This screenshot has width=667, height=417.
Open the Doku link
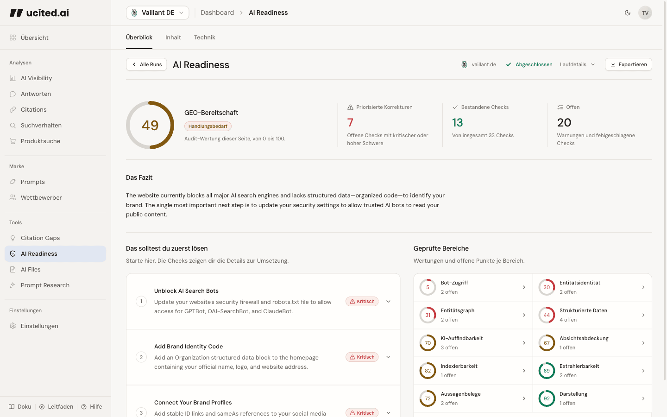[x=20, y=407]
